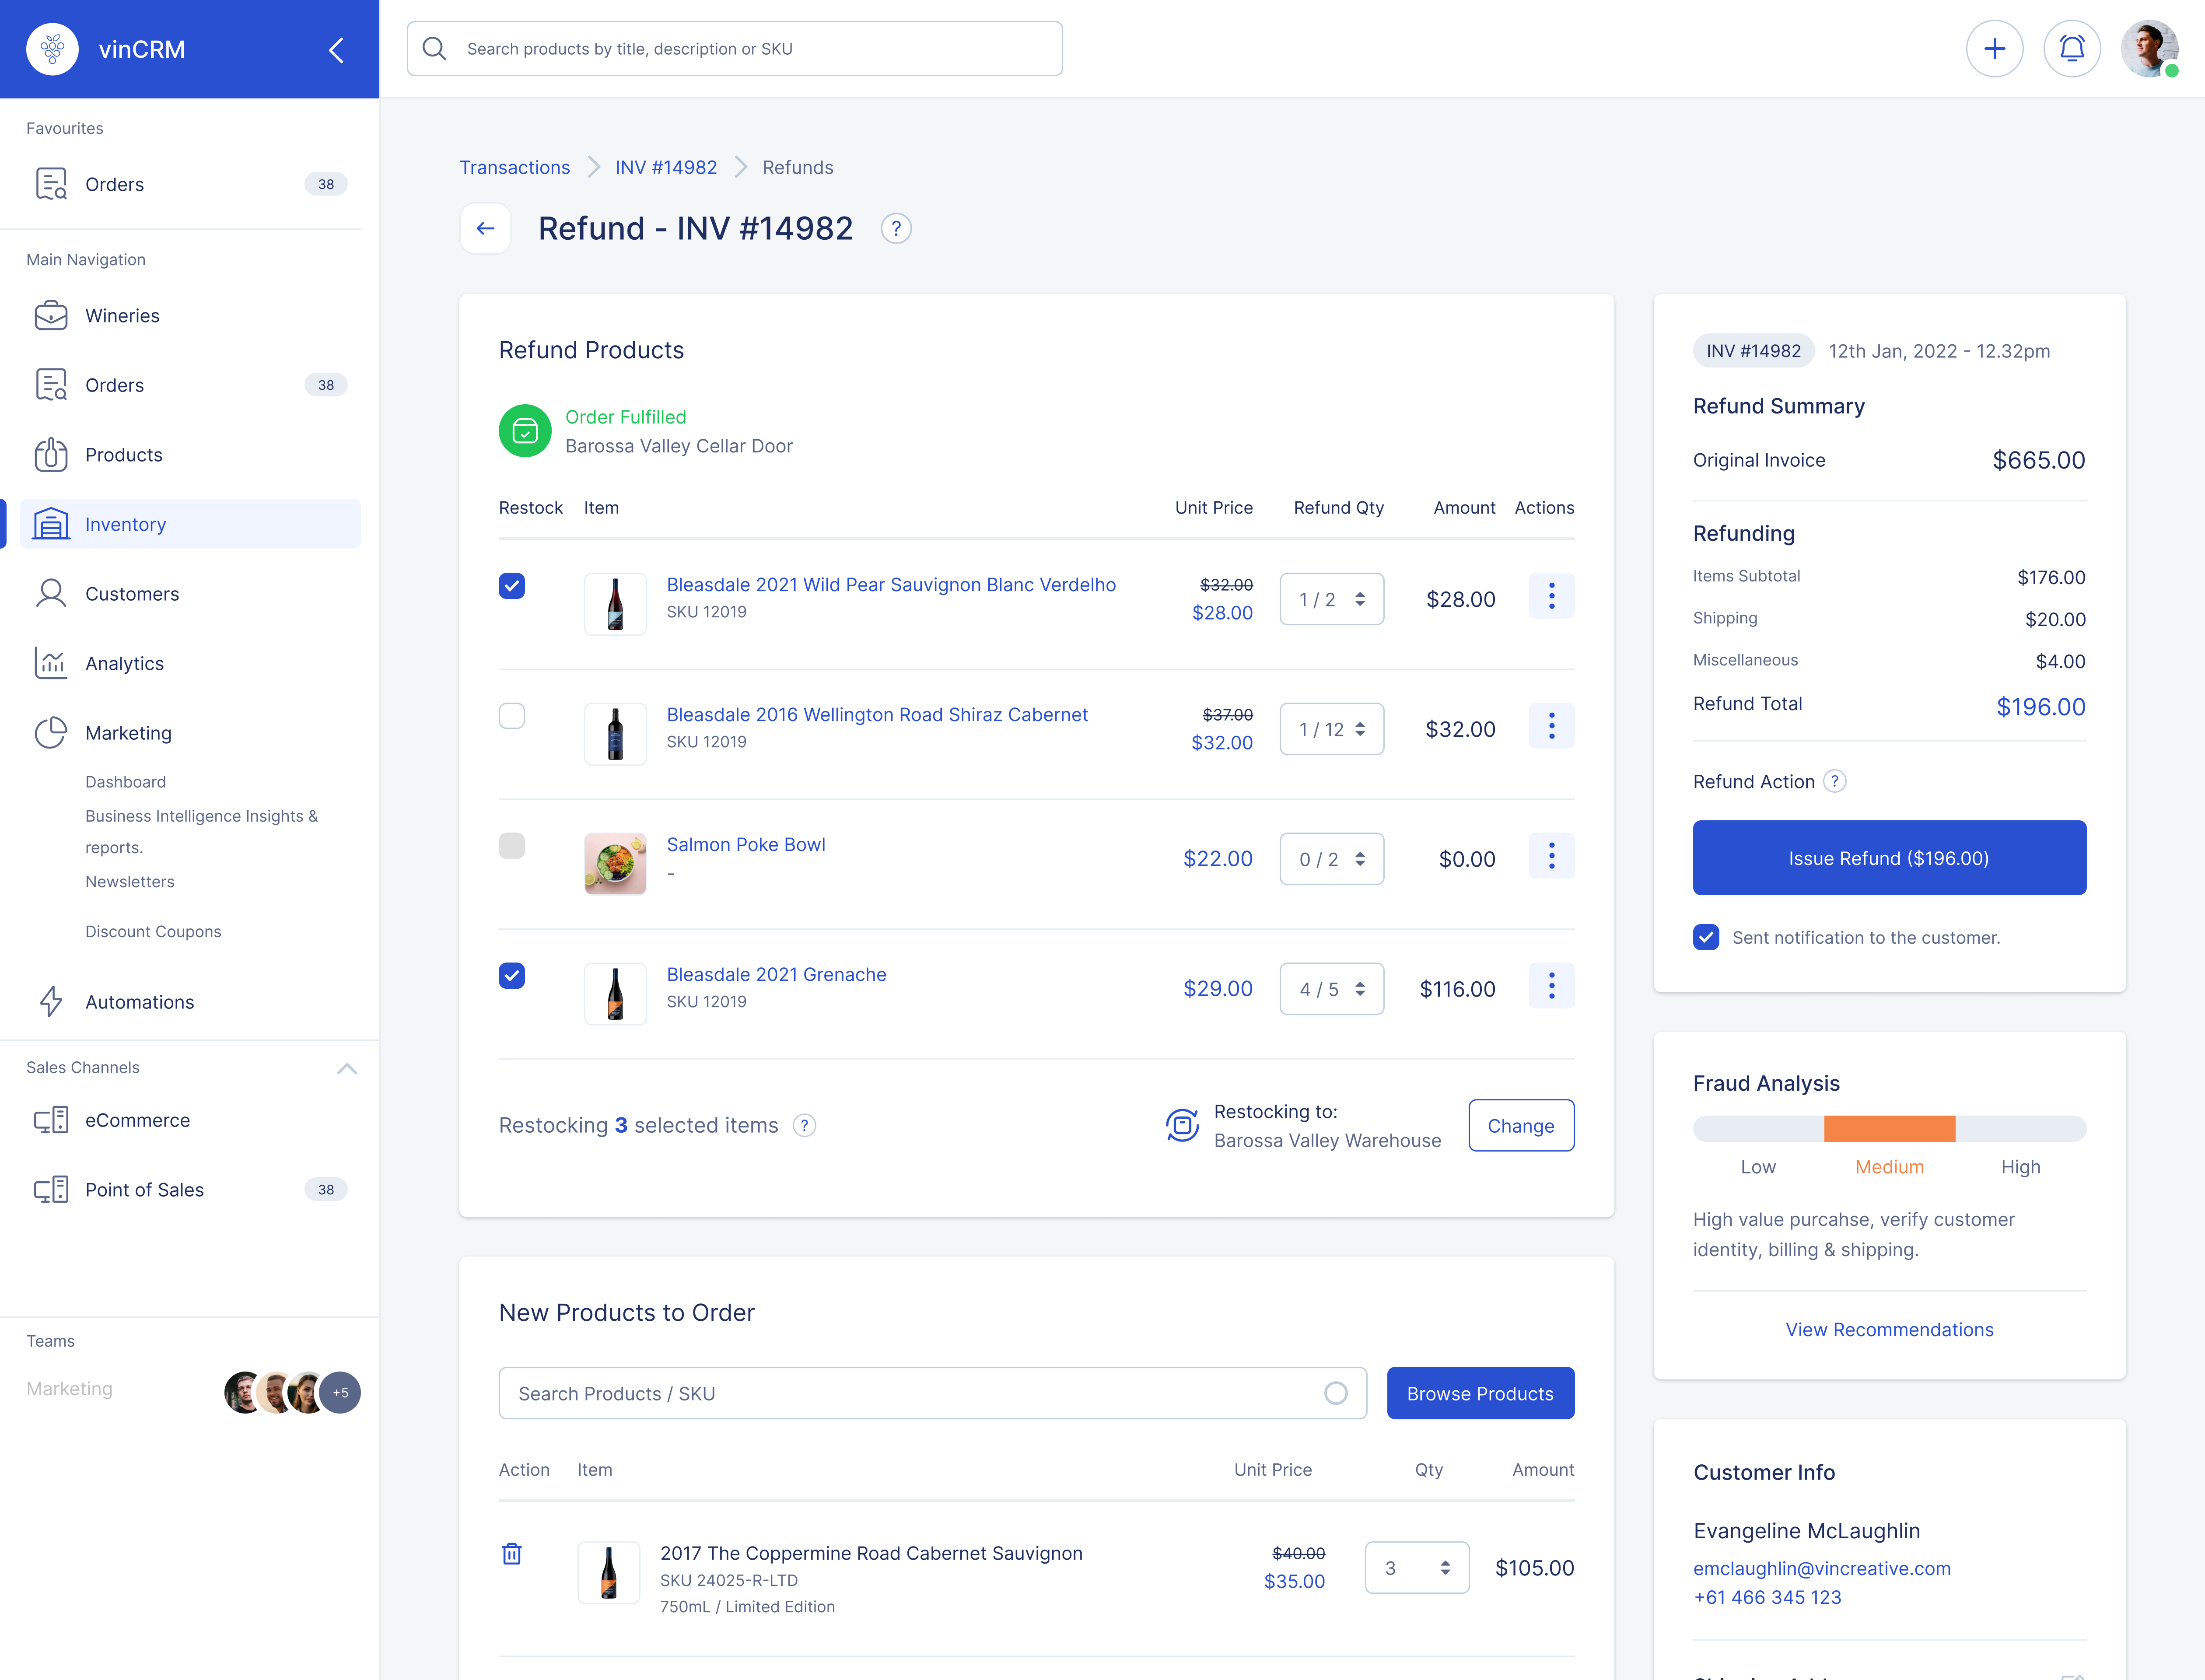This screenshot has width=2205, height=1680.
Task: Click emclaughlin@vincreative.com email link
Action: point(1822,1568)
